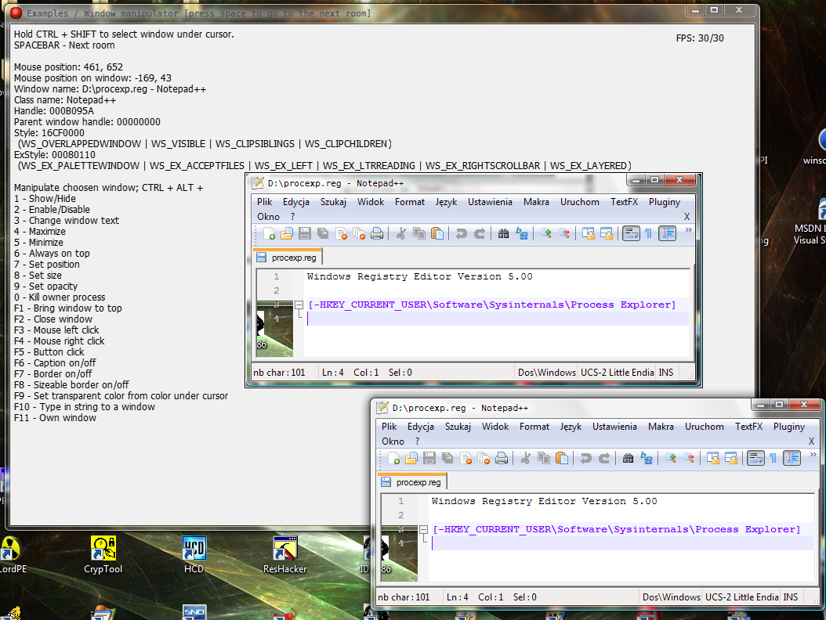Click Zoom in icon in upper Notepad++ toolbar
Screen dimensions: 826x620
545,233
